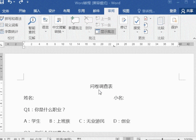Viewport: 196px width, 140px height.
Task: Open the Quick Access Toolbar customize arrow
Action: click(28, 2)
